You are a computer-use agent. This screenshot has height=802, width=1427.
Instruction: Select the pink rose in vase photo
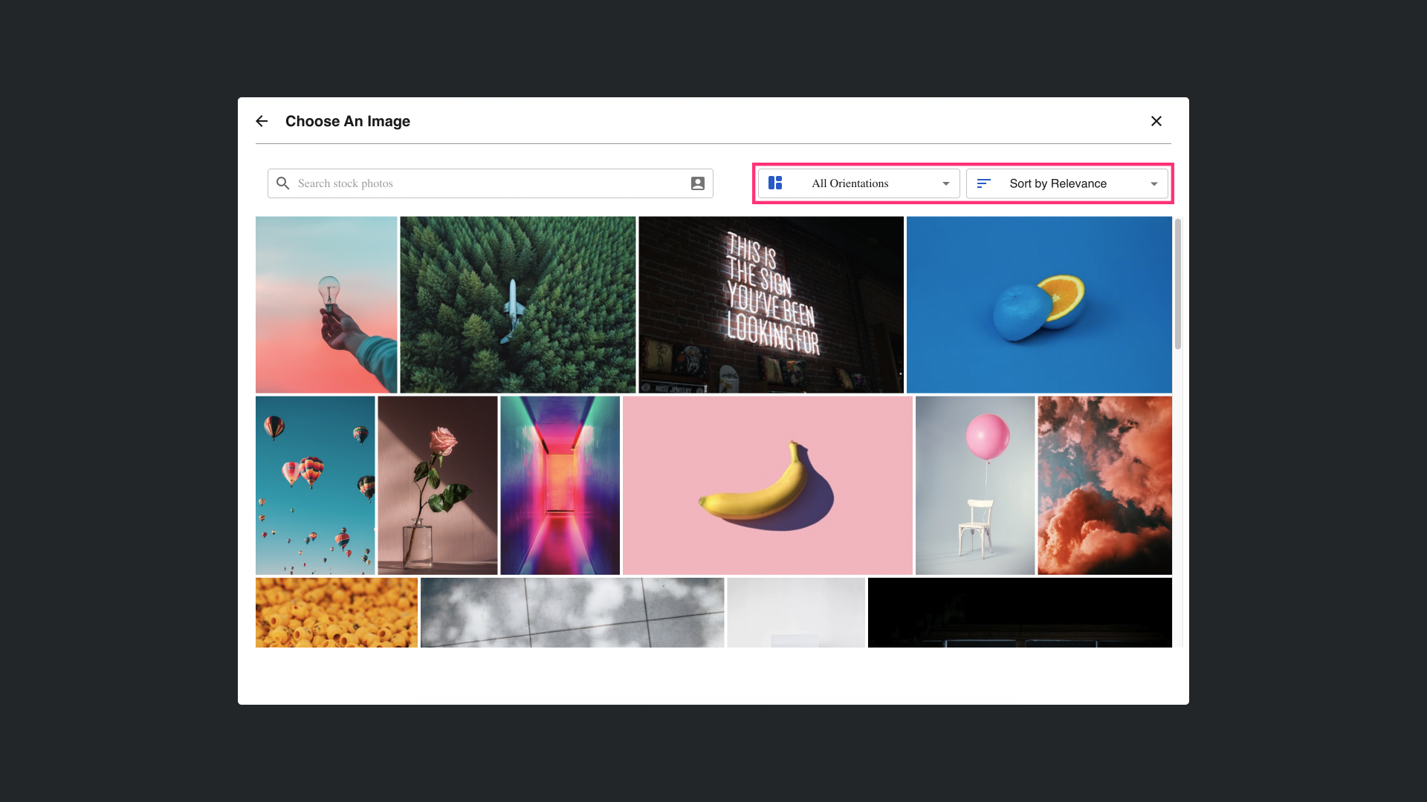point(437,485)
